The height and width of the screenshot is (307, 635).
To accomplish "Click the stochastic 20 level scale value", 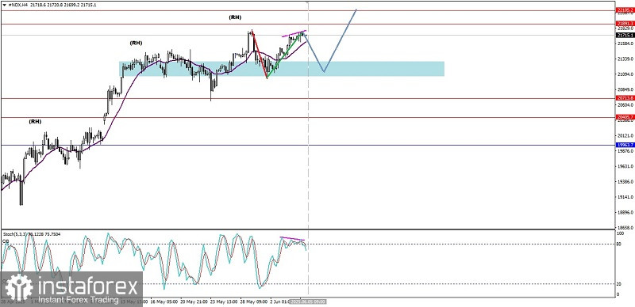I will [619, 284].
